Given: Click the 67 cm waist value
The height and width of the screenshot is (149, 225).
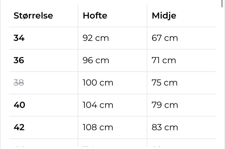Looking at the screenshot, I should click(x=165, y=38).
